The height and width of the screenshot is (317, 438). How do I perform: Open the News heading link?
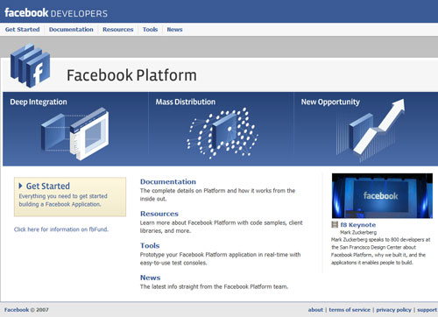coord(150,278)
